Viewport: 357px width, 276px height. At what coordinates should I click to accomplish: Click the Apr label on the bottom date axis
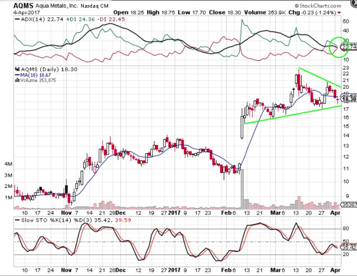click(335, 270)
